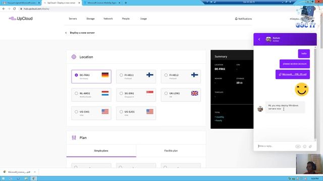Open the Network menu
Image resolution: width=323 pixels, height=181 pixels.
pos(108,19)
